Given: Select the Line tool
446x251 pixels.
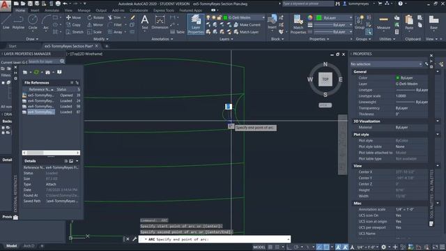Looking at the screenshot, I should (x=6, y=22).
